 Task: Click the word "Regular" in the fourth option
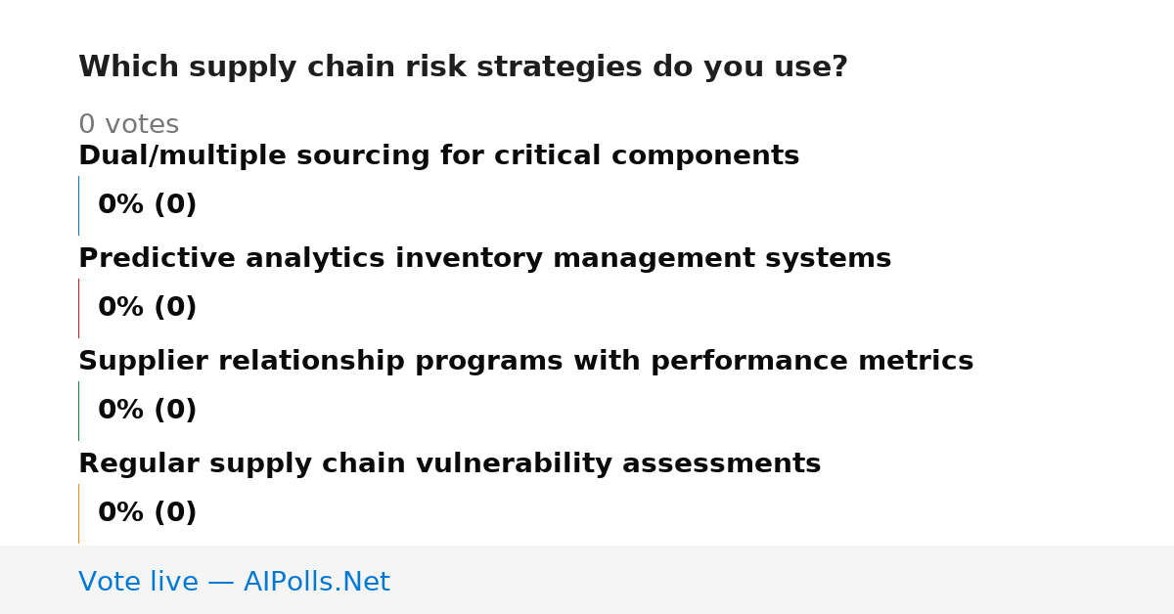tap(139, 464)
